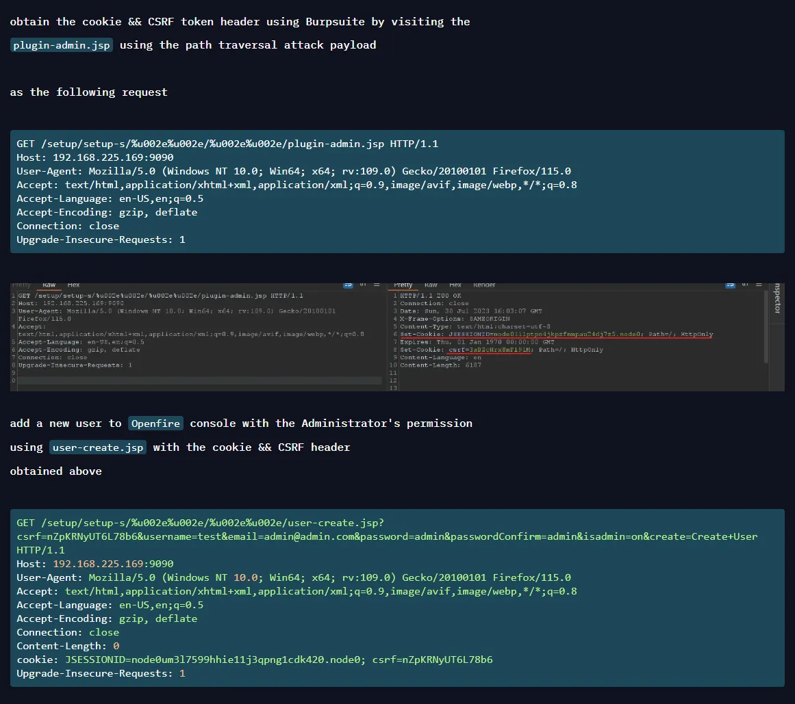Click the 'Content-Type: text/html;charset=utf-8' response line
795x704 pixels.
[x=475, y=326]
